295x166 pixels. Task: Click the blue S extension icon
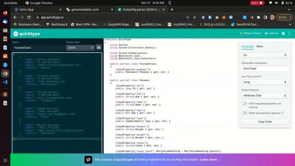point(245,18)
